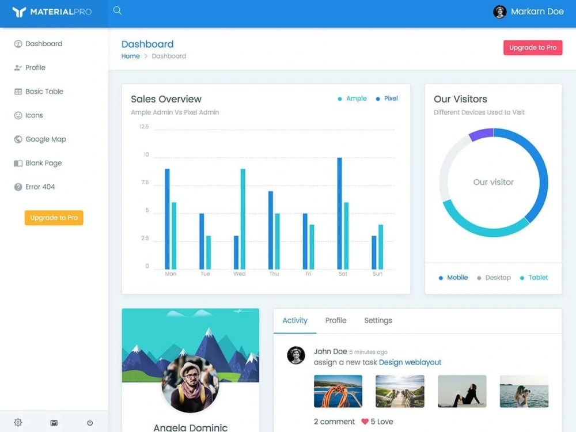Go to Basic Table menu item
Image resolution: width=576 pixels, height=432 pixels.
pyautogui.click(x=44, y=92)
